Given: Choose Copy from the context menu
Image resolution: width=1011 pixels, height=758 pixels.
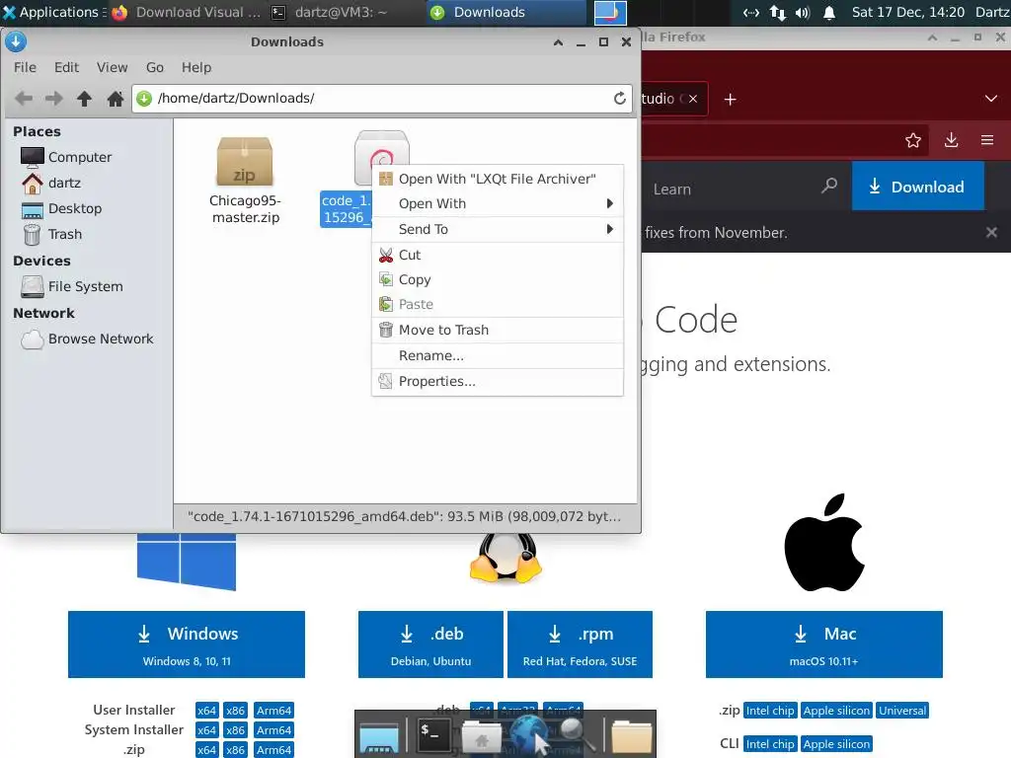Looking at the screenshot, I should click(x=498, y=279).
